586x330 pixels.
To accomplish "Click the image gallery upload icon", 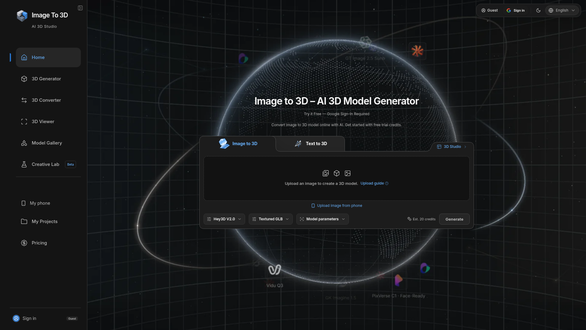I will 326,173.
